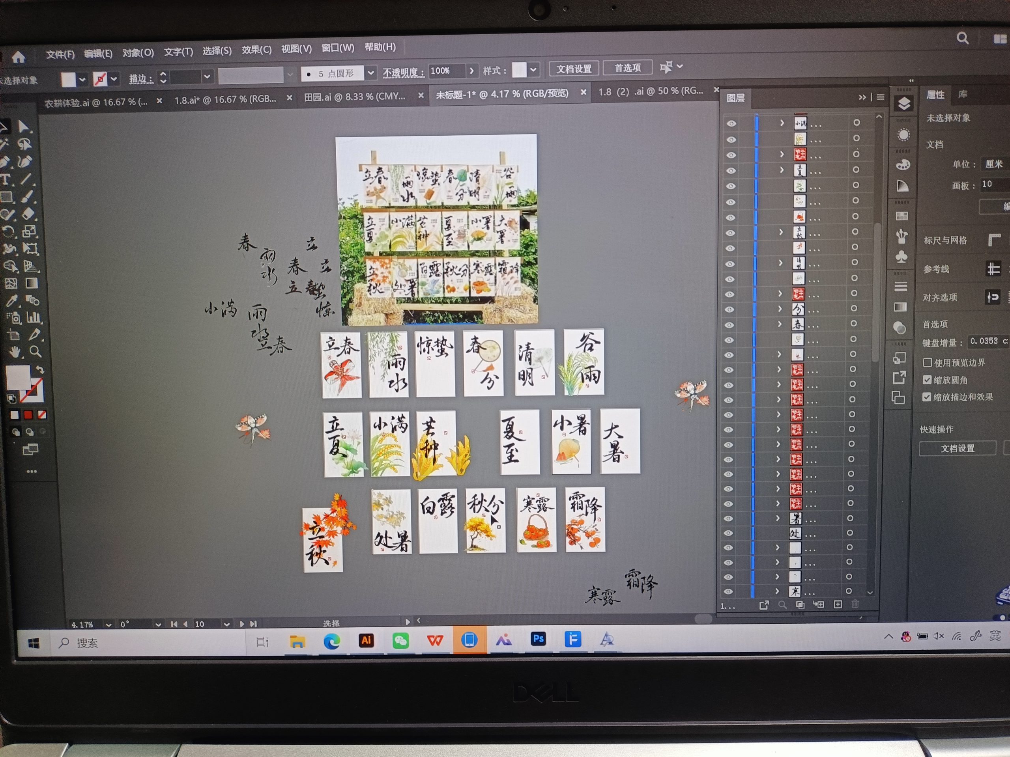Expand the 小满 sublayer at top

tap(782, 123)
